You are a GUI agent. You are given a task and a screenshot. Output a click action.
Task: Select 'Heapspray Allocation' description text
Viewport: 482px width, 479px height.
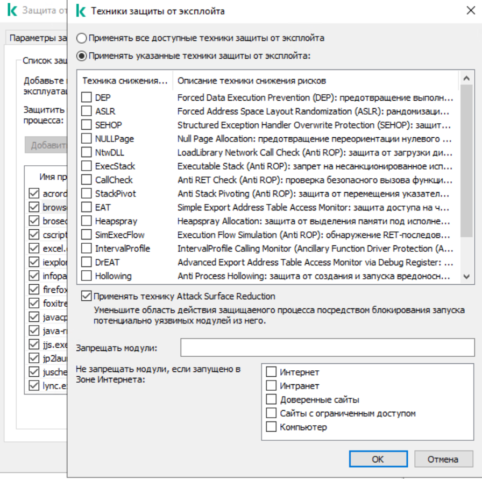pos(314,221)
